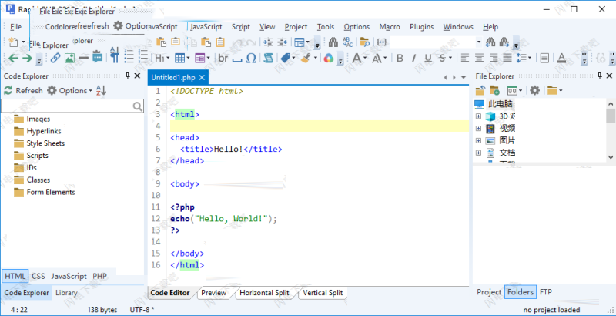The image size is (616, 316).
Task: Create a new folder in File Explorer
Action: [x=494, y=90]
